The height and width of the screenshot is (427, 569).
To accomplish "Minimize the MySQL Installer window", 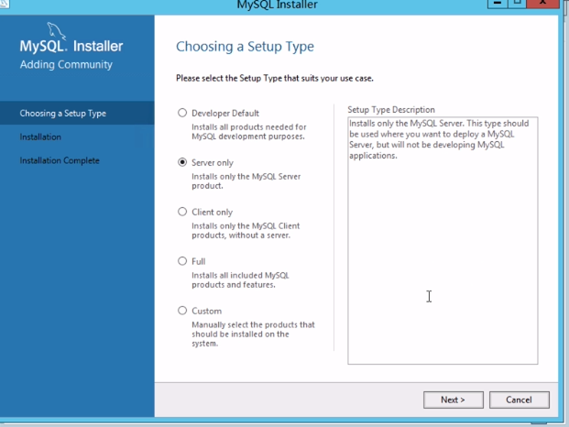I will click(498, 3).
